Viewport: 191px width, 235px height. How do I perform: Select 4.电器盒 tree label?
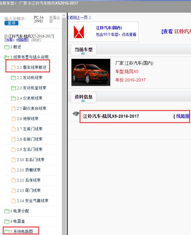[x=17, y=221]
